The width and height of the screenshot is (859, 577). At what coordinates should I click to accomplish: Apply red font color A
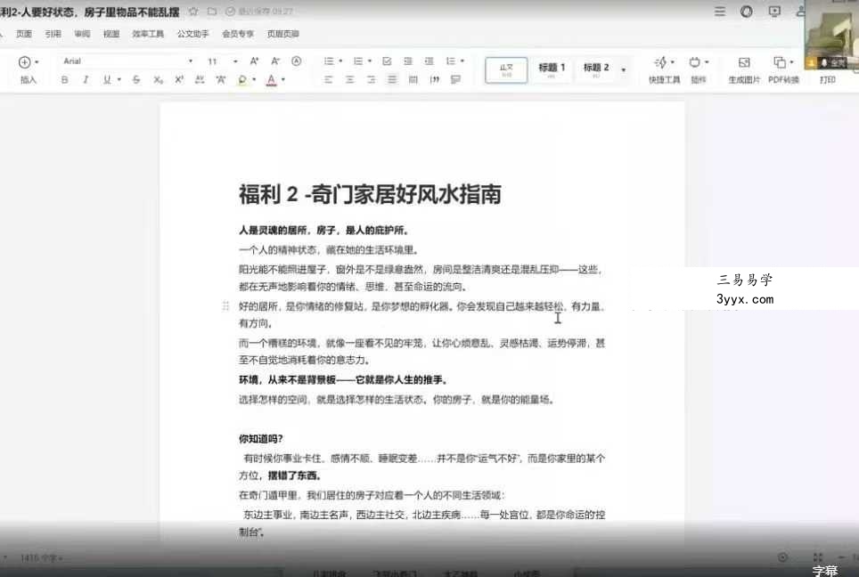click(271, 80)
